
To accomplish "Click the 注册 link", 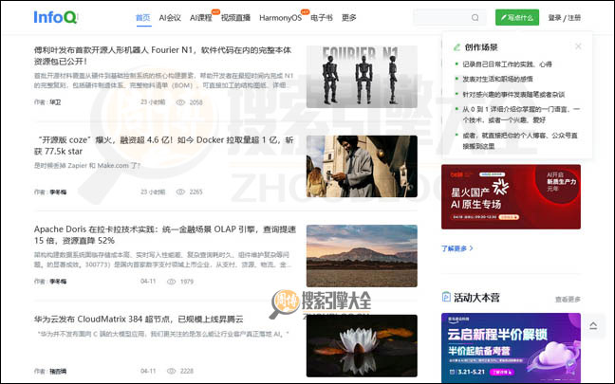I will coord(574,18).
